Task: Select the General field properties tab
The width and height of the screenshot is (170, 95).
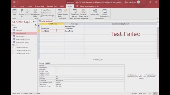Action: coord(42,63)
